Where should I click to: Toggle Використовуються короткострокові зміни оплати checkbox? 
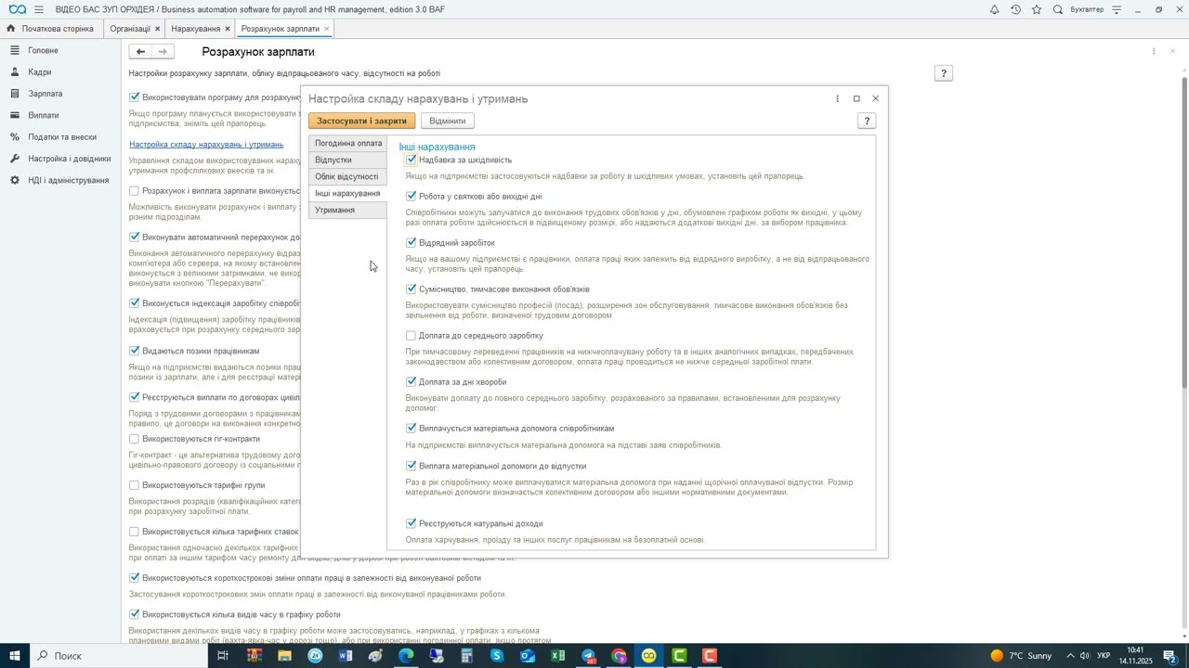pyautogui.click(x=135, y=578)
